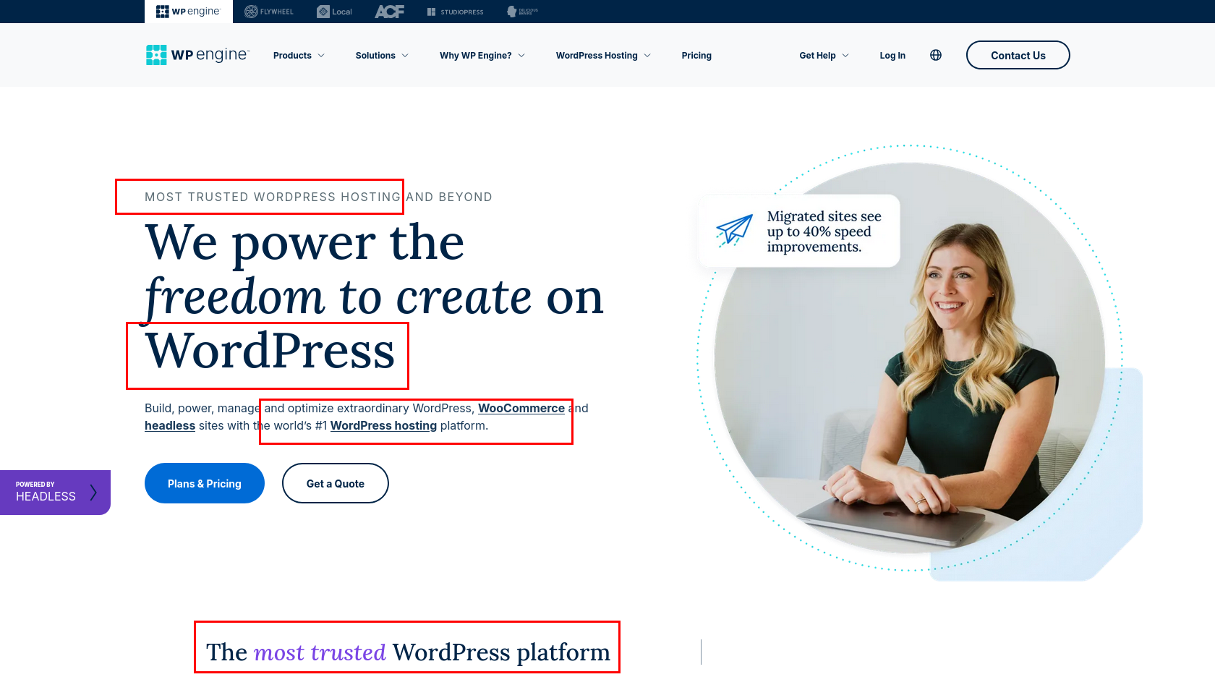Click the paper airplane migration icon
1215x677 pixels.
734,231
